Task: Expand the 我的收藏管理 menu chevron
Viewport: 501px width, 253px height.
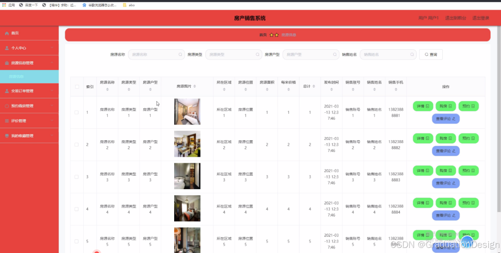Action: coord(52,136)
